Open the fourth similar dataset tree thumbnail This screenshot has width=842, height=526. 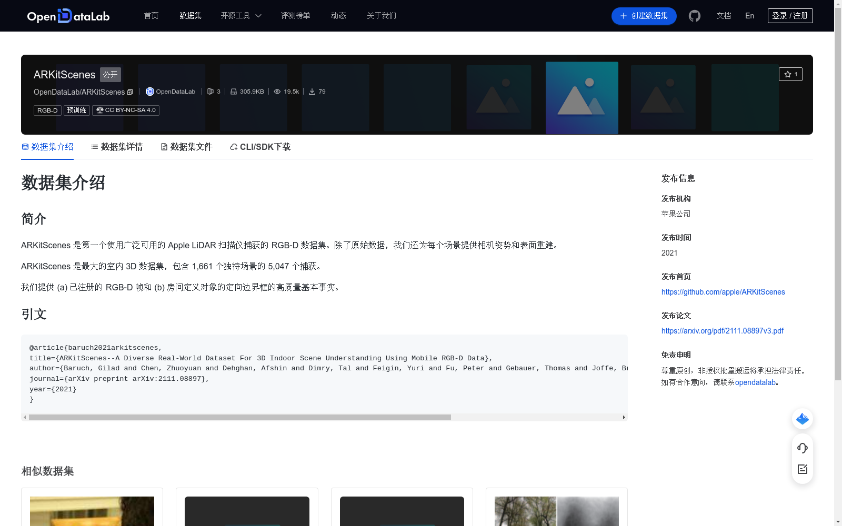click(x=557, y=511)
